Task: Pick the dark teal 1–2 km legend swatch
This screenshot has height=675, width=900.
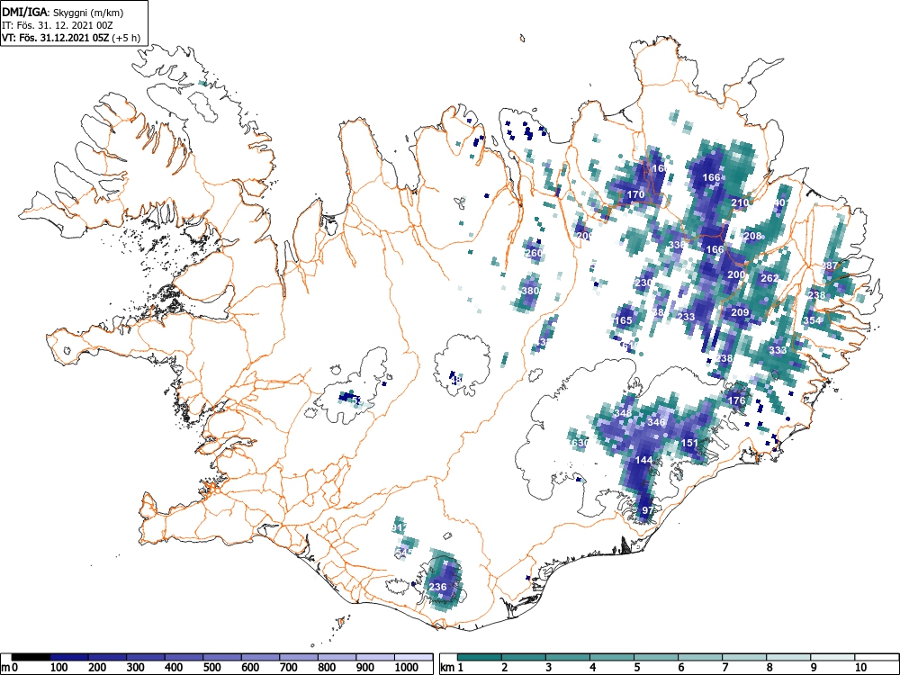Action: click(x=480, y=657)
